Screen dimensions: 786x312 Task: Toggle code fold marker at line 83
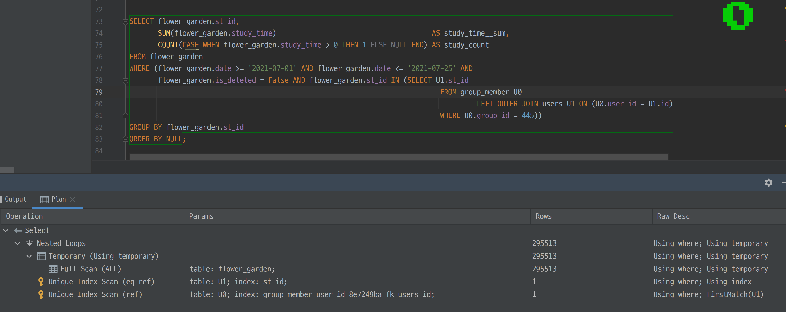(x=125, y=139)
